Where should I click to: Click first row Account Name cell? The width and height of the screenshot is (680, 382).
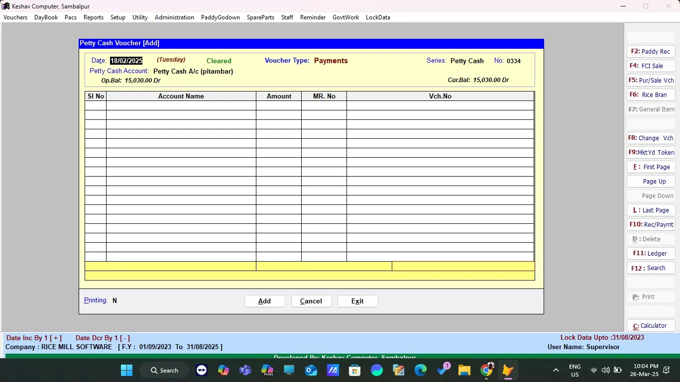[181, 105]
